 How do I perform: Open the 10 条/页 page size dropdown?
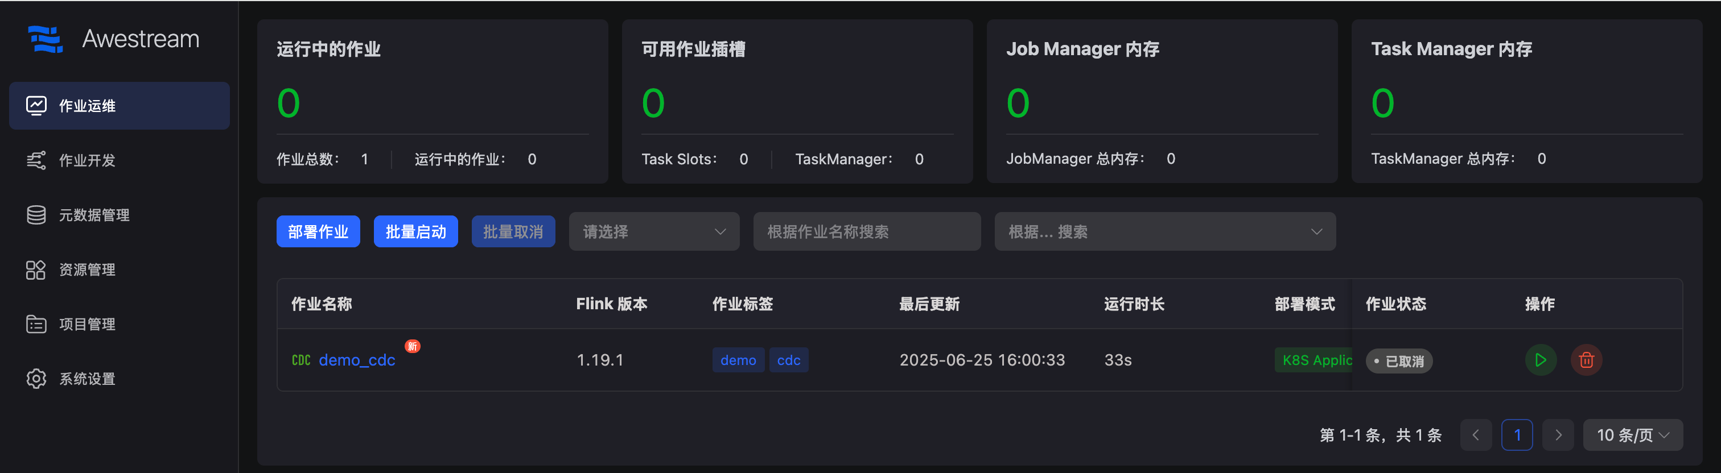[x=1632, y=435]
